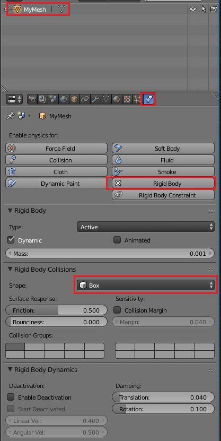This screenshot has width=221, height=441.
Task: Open the Render properties camera tab
Action: coord(32,99)
